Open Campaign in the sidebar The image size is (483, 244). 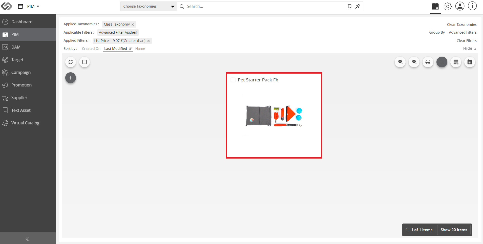[28, 72]
